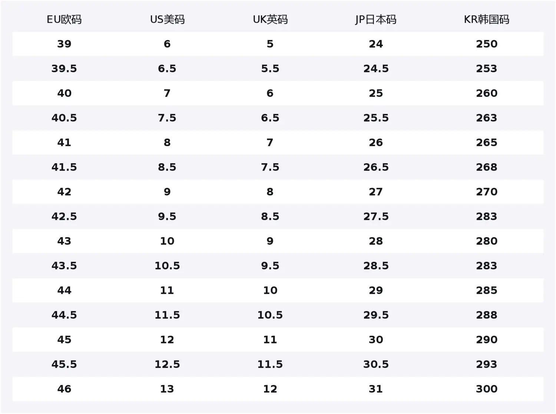
Task: Select the UK英码 column header
Action: click(x=270, y=19)
